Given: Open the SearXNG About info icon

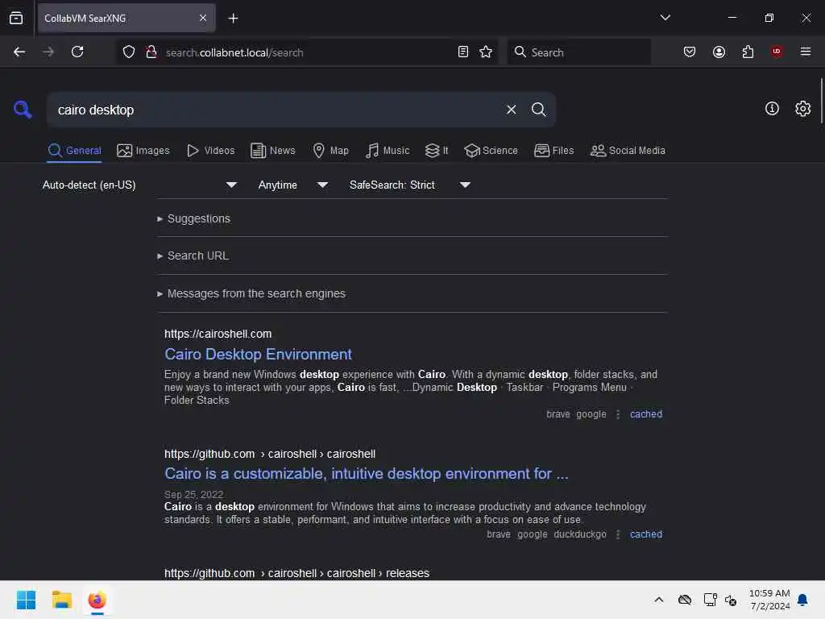Looking at the screenshot, I should (x=772, y=109).
